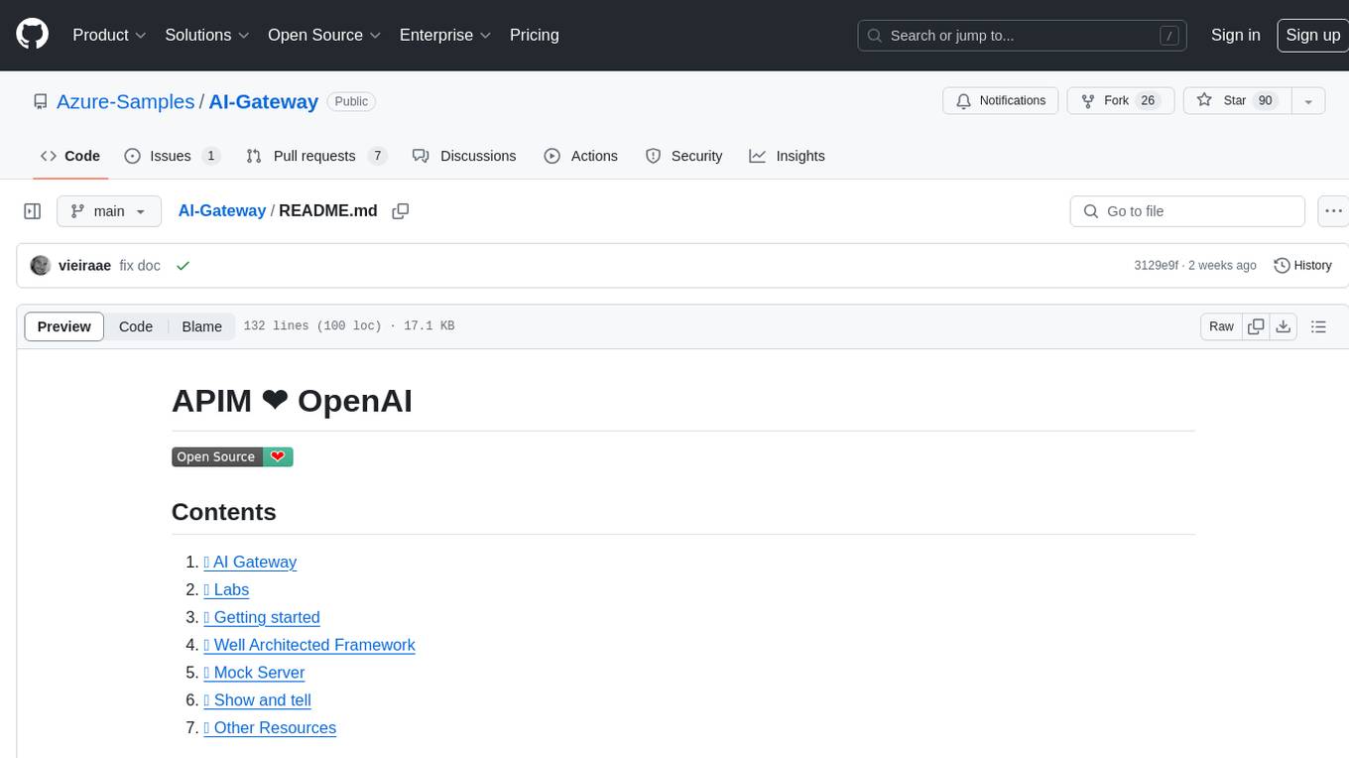Jump to the AI Gateway section
This screenshot has width=1349, height=758.
[250, 562]
